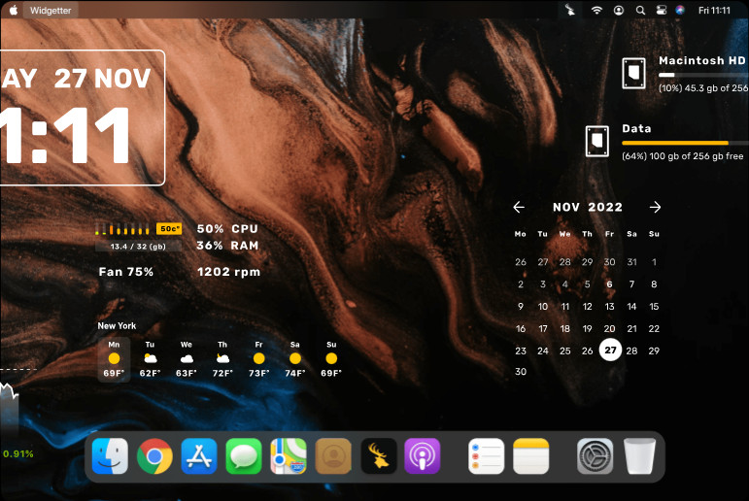
Task: Open Notes from the Dock
Action: click(531, 456)
